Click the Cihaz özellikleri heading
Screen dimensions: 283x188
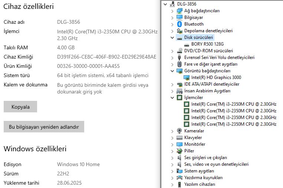[29, 7]
